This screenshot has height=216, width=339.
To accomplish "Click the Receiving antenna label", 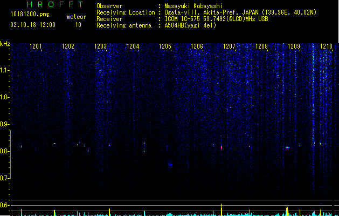I will 124,25.
